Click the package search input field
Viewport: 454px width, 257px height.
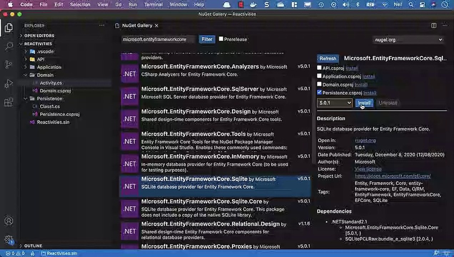[158, 39]
